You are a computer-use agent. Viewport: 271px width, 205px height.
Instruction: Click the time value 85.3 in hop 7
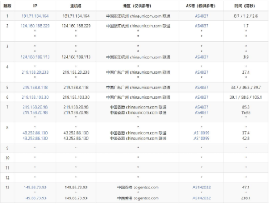246,107
